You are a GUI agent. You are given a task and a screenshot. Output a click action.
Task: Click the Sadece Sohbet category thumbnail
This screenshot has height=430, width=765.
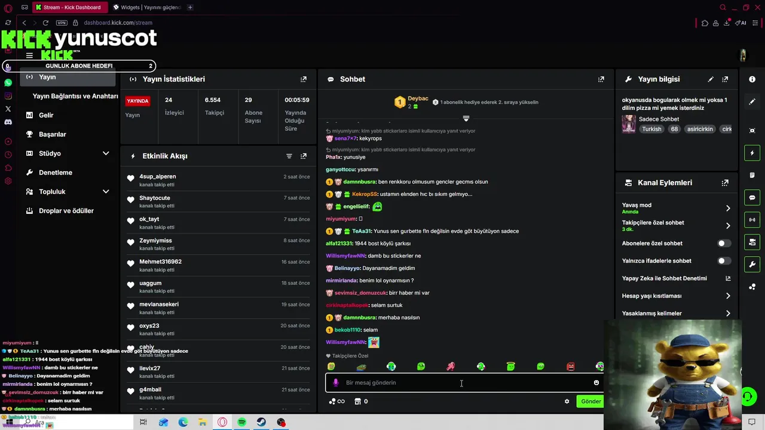[x=629, y=124]
